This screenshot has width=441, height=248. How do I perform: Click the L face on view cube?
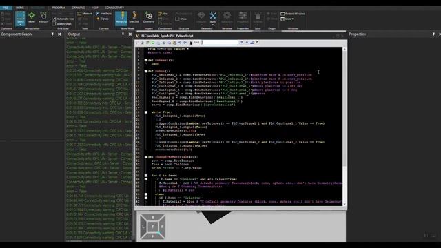pos(143,227)
